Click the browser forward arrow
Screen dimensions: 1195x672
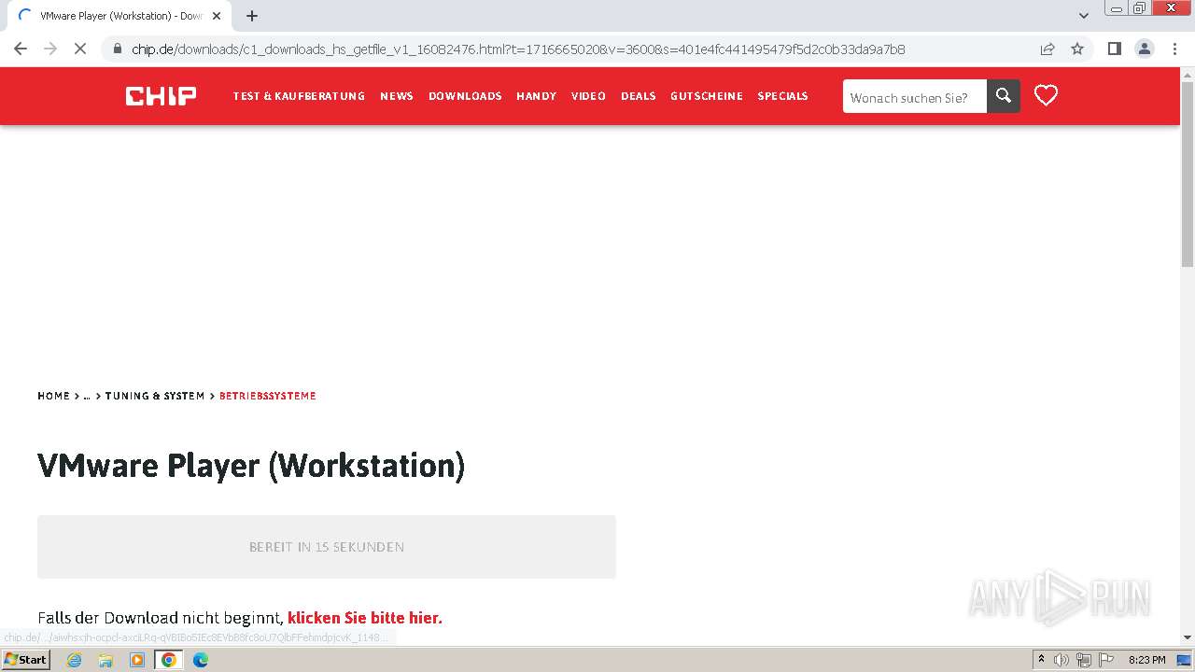click(x=50, y=49)
